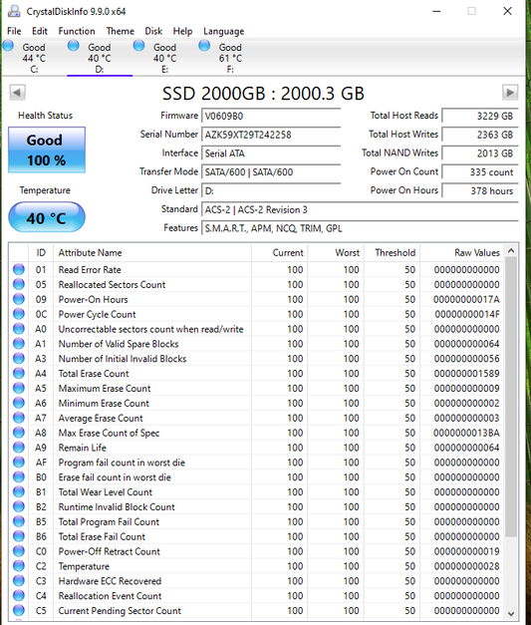Screen dimensions: 531x625
Task: Open the Function menu
Action: (x=77, y=31)
